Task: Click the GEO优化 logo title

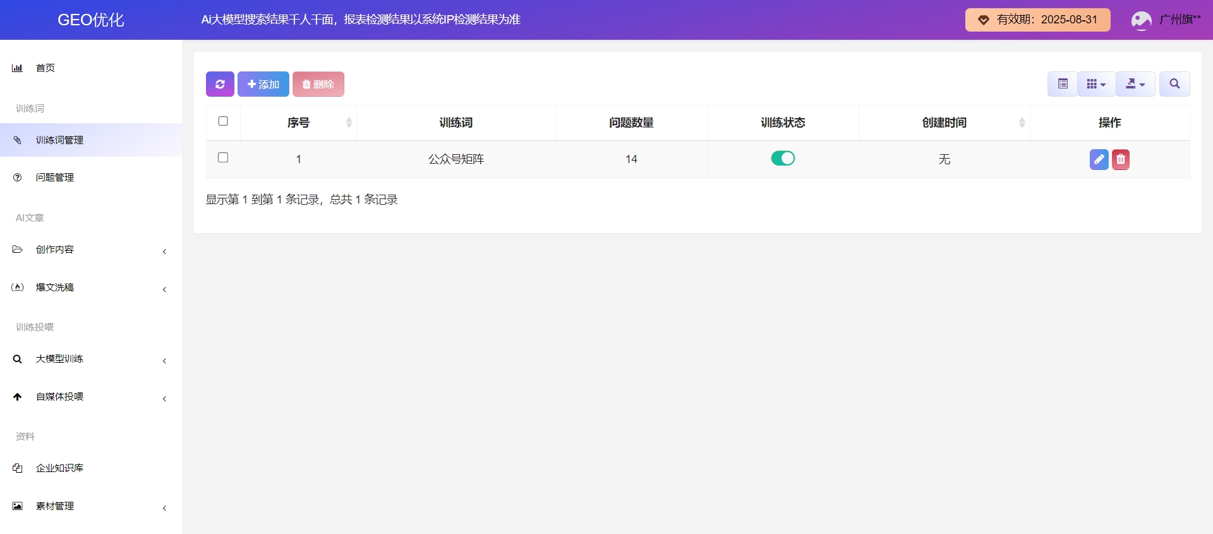Action: click(x=91, y=20)
